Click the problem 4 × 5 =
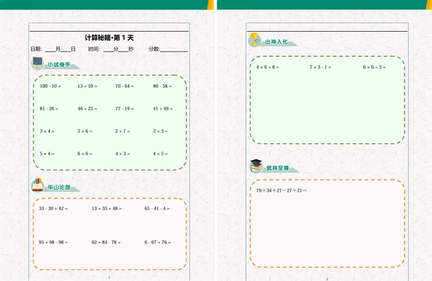Image resolution: width=432 pixels, height=281 pixels. (x=160, y=154)
